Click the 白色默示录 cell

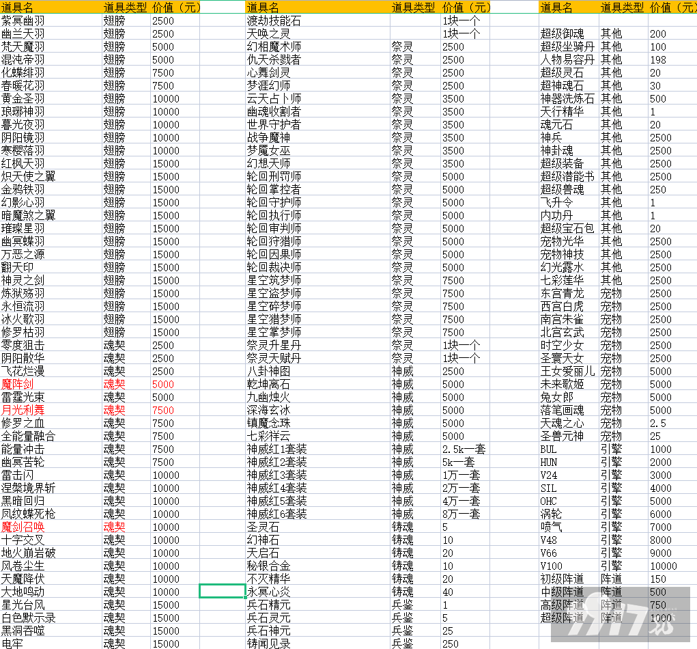pos(29,618)
